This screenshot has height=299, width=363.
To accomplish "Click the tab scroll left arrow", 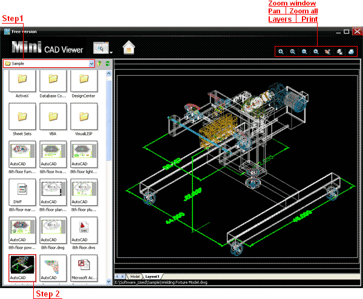I will pyautogui.click(x=117, y=277).
